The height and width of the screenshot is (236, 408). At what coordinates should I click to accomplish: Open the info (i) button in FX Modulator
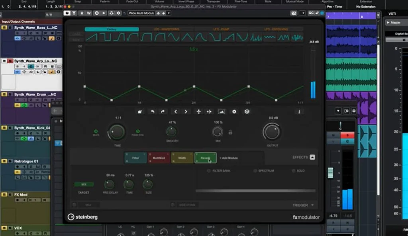299,112
